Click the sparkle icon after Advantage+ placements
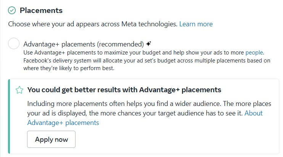 tap(149, 43)
